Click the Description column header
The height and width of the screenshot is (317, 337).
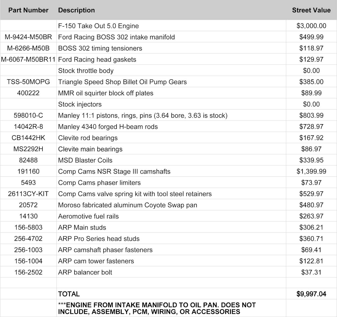tap(76, 10)
